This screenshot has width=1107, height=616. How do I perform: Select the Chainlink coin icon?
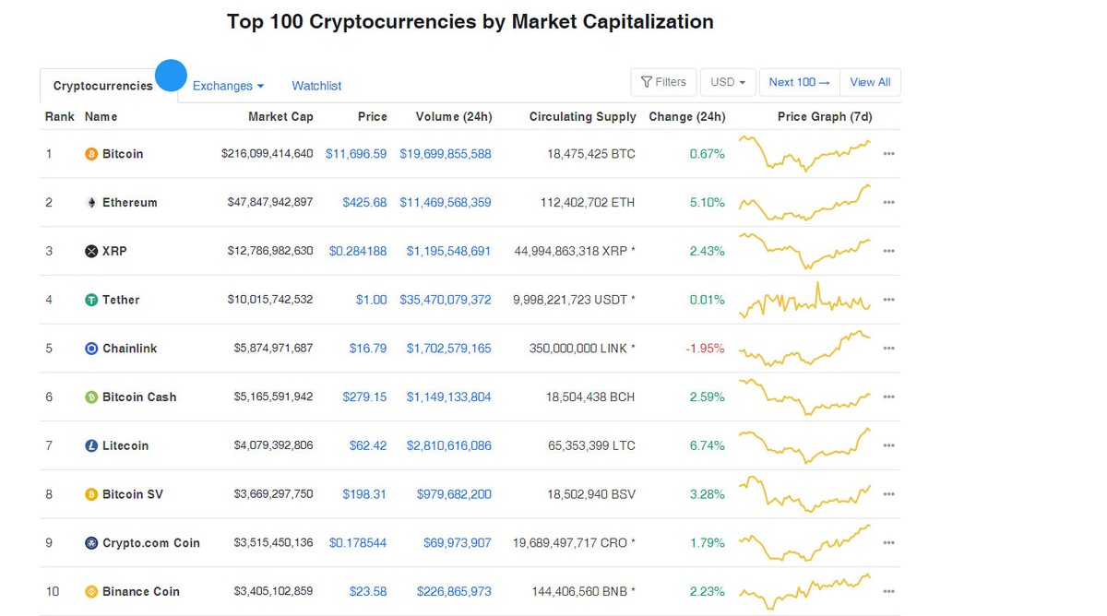[x=90, y=348]
